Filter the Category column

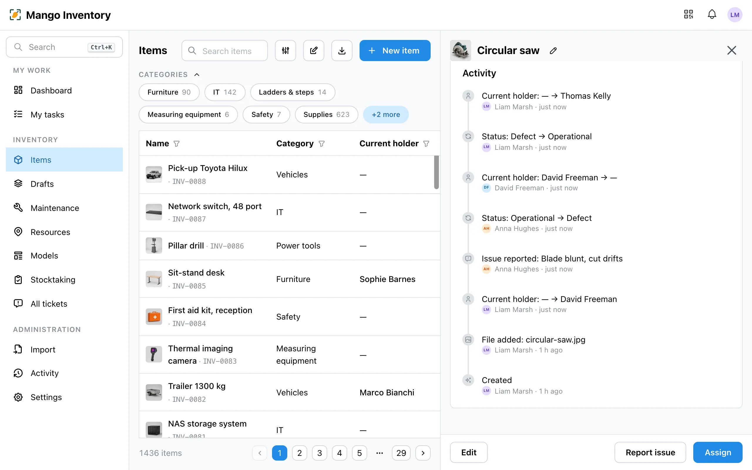coord(322,144)
